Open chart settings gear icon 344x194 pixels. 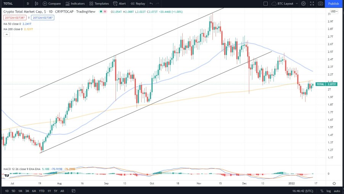pos(303,3)
